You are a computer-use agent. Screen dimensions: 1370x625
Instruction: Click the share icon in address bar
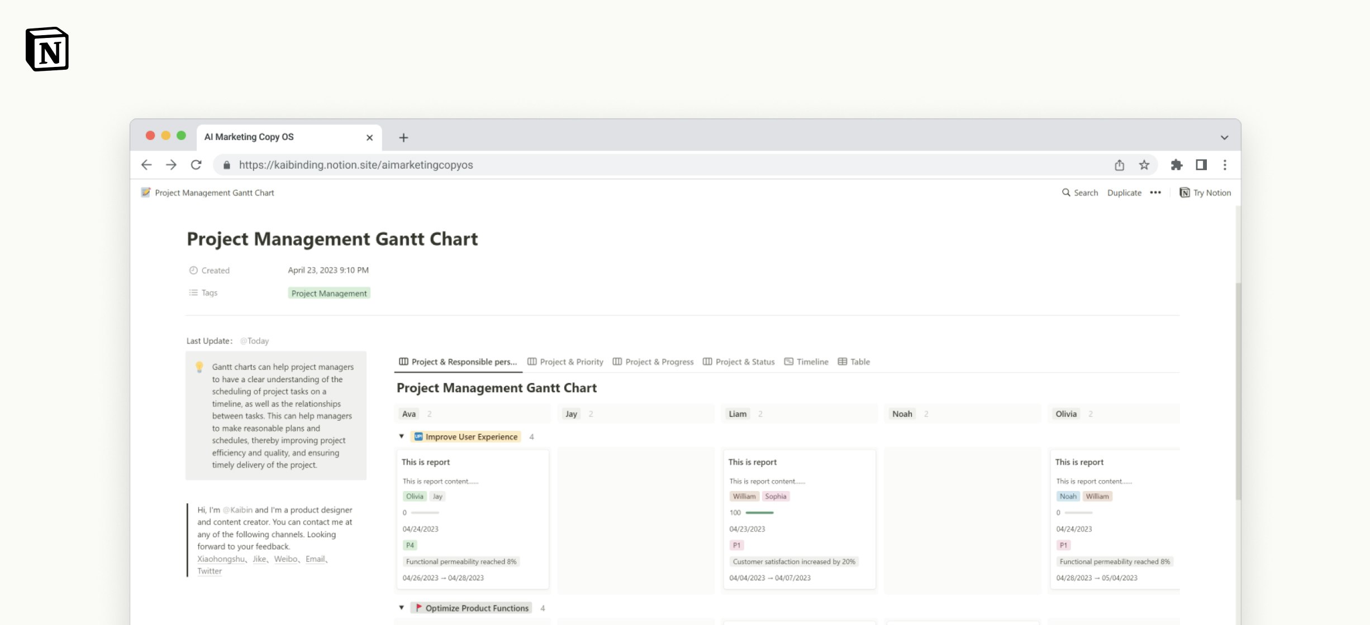(1119, 165)
